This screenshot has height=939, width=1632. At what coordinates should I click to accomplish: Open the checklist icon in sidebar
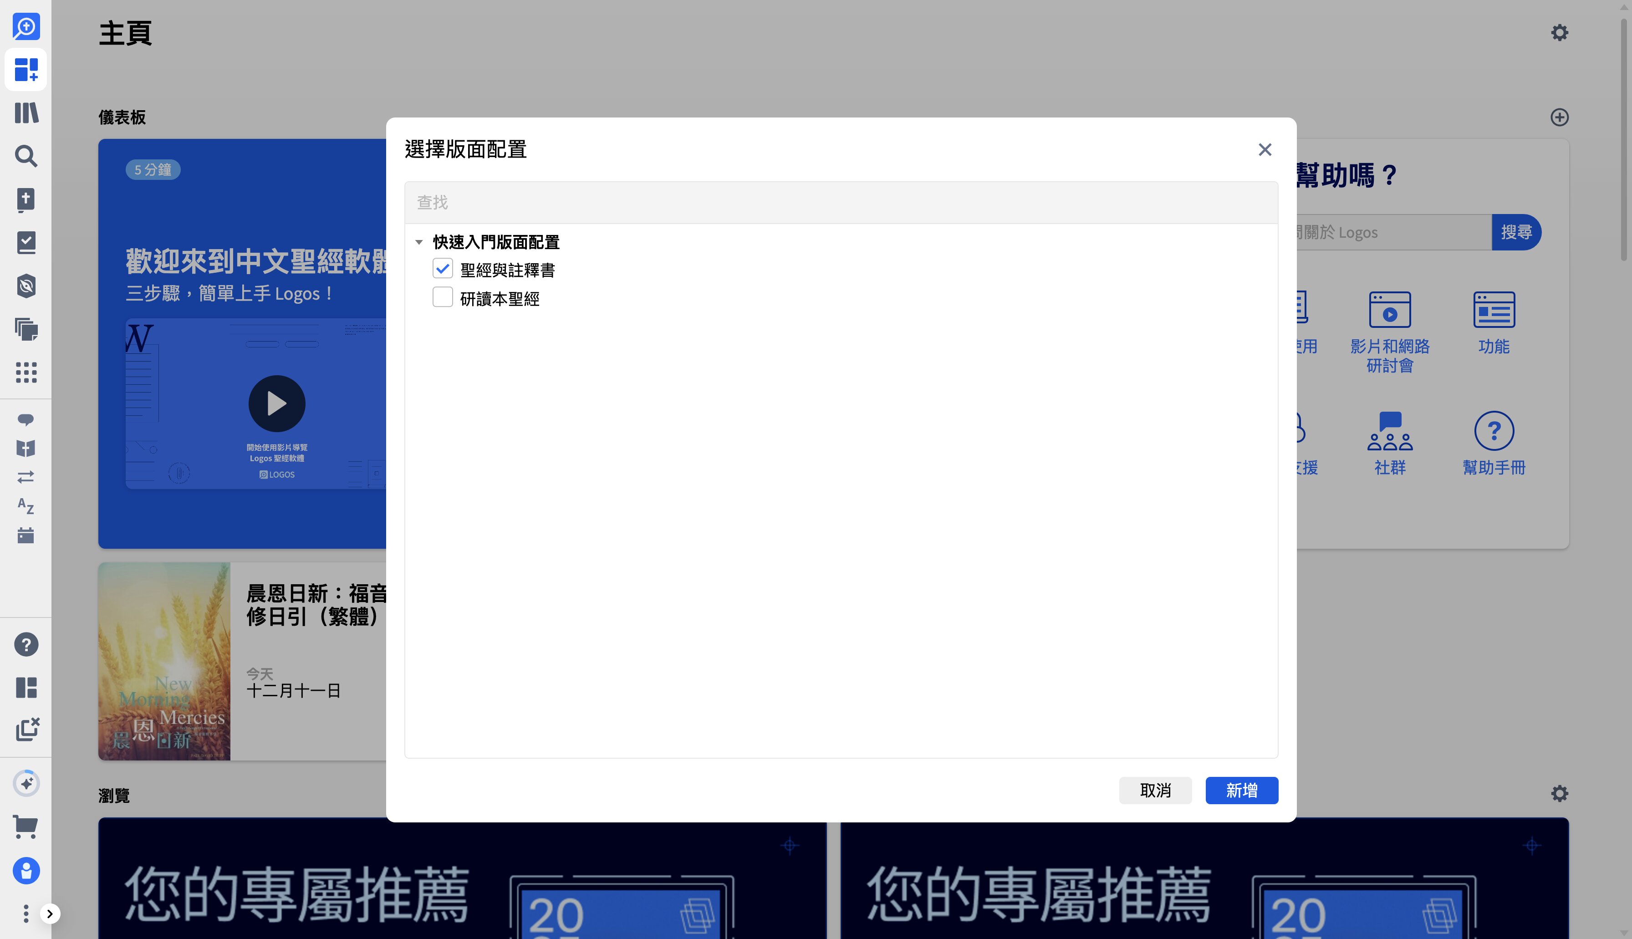click(26, 242)
